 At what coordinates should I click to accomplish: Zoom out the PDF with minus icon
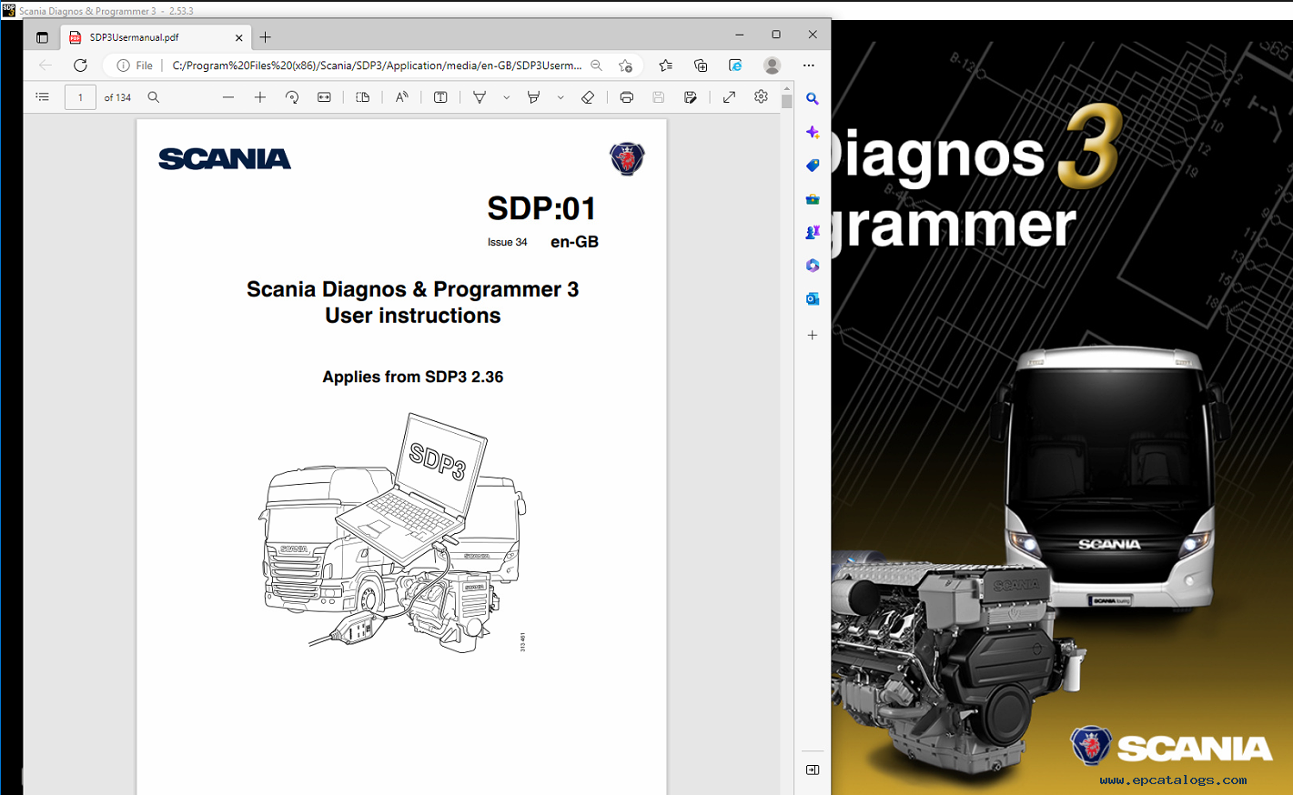pyautogui.click(x=228, y=97)
